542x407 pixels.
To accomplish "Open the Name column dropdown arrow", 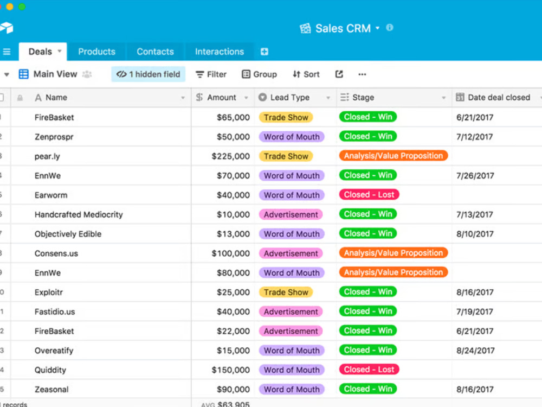I will [183, 98].
